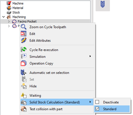Select the Machine icon in the tree

pyautogui.click(x=9, y=3)
